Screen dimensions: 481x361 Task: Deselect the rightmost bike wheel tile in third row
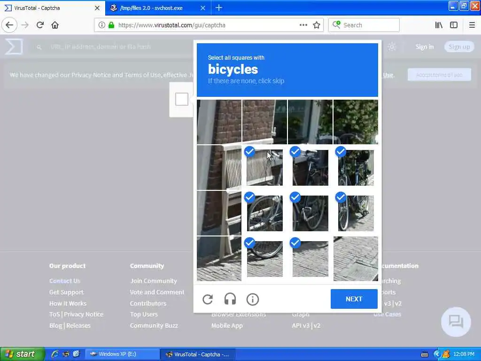point(356,213)
